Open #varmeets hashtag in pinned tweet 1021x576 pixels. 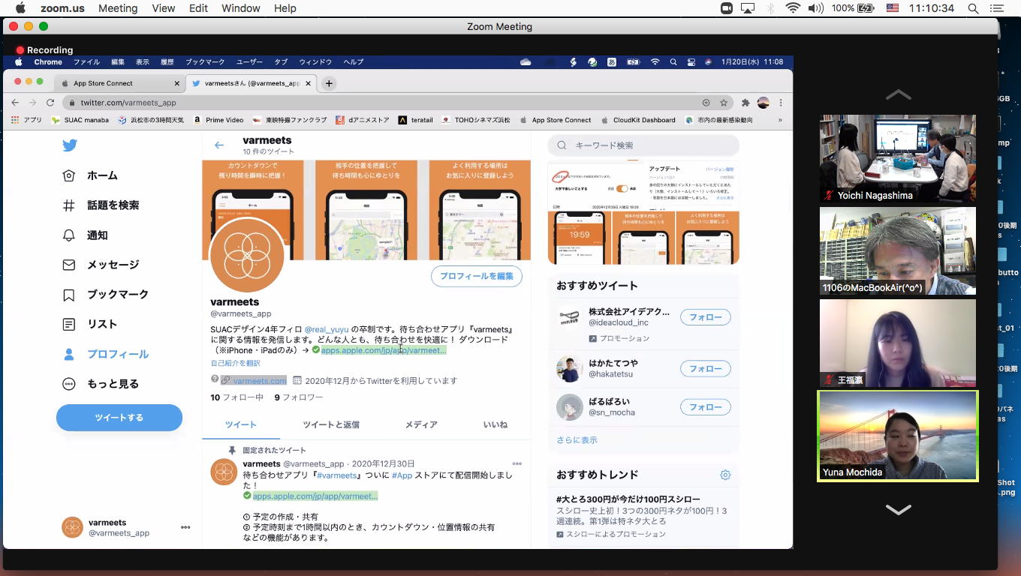pyautogui.click(x=337, y=475)
